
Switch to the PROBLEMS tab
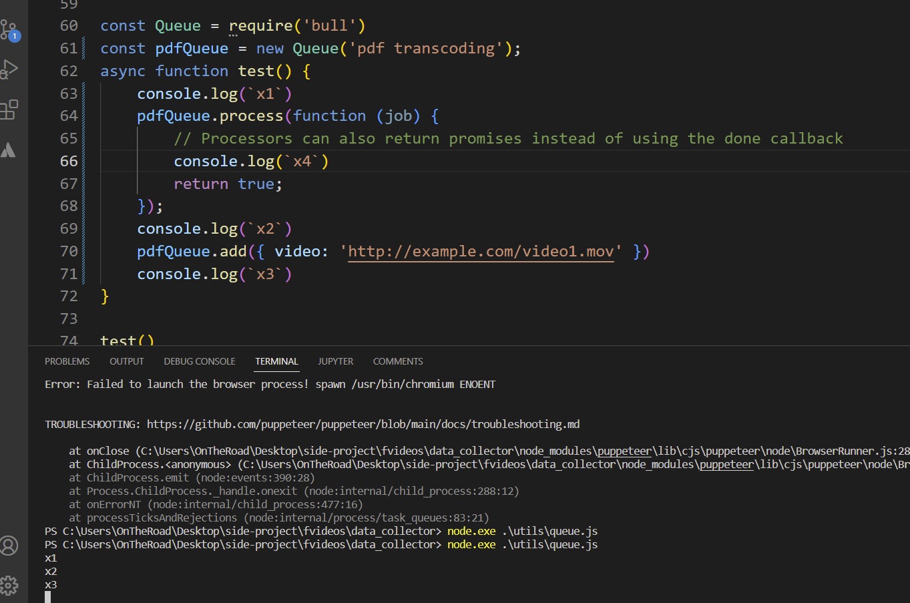[x=67, y=361]
